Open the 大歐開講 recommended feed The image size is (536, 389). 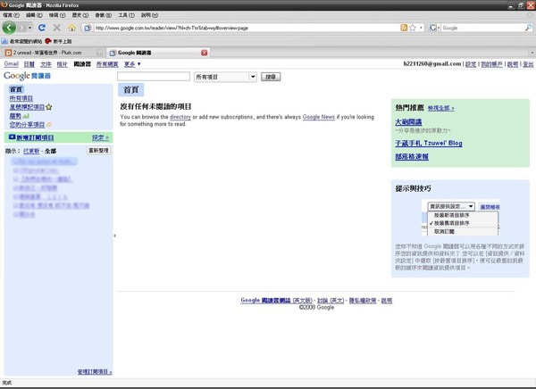point(408,122)
